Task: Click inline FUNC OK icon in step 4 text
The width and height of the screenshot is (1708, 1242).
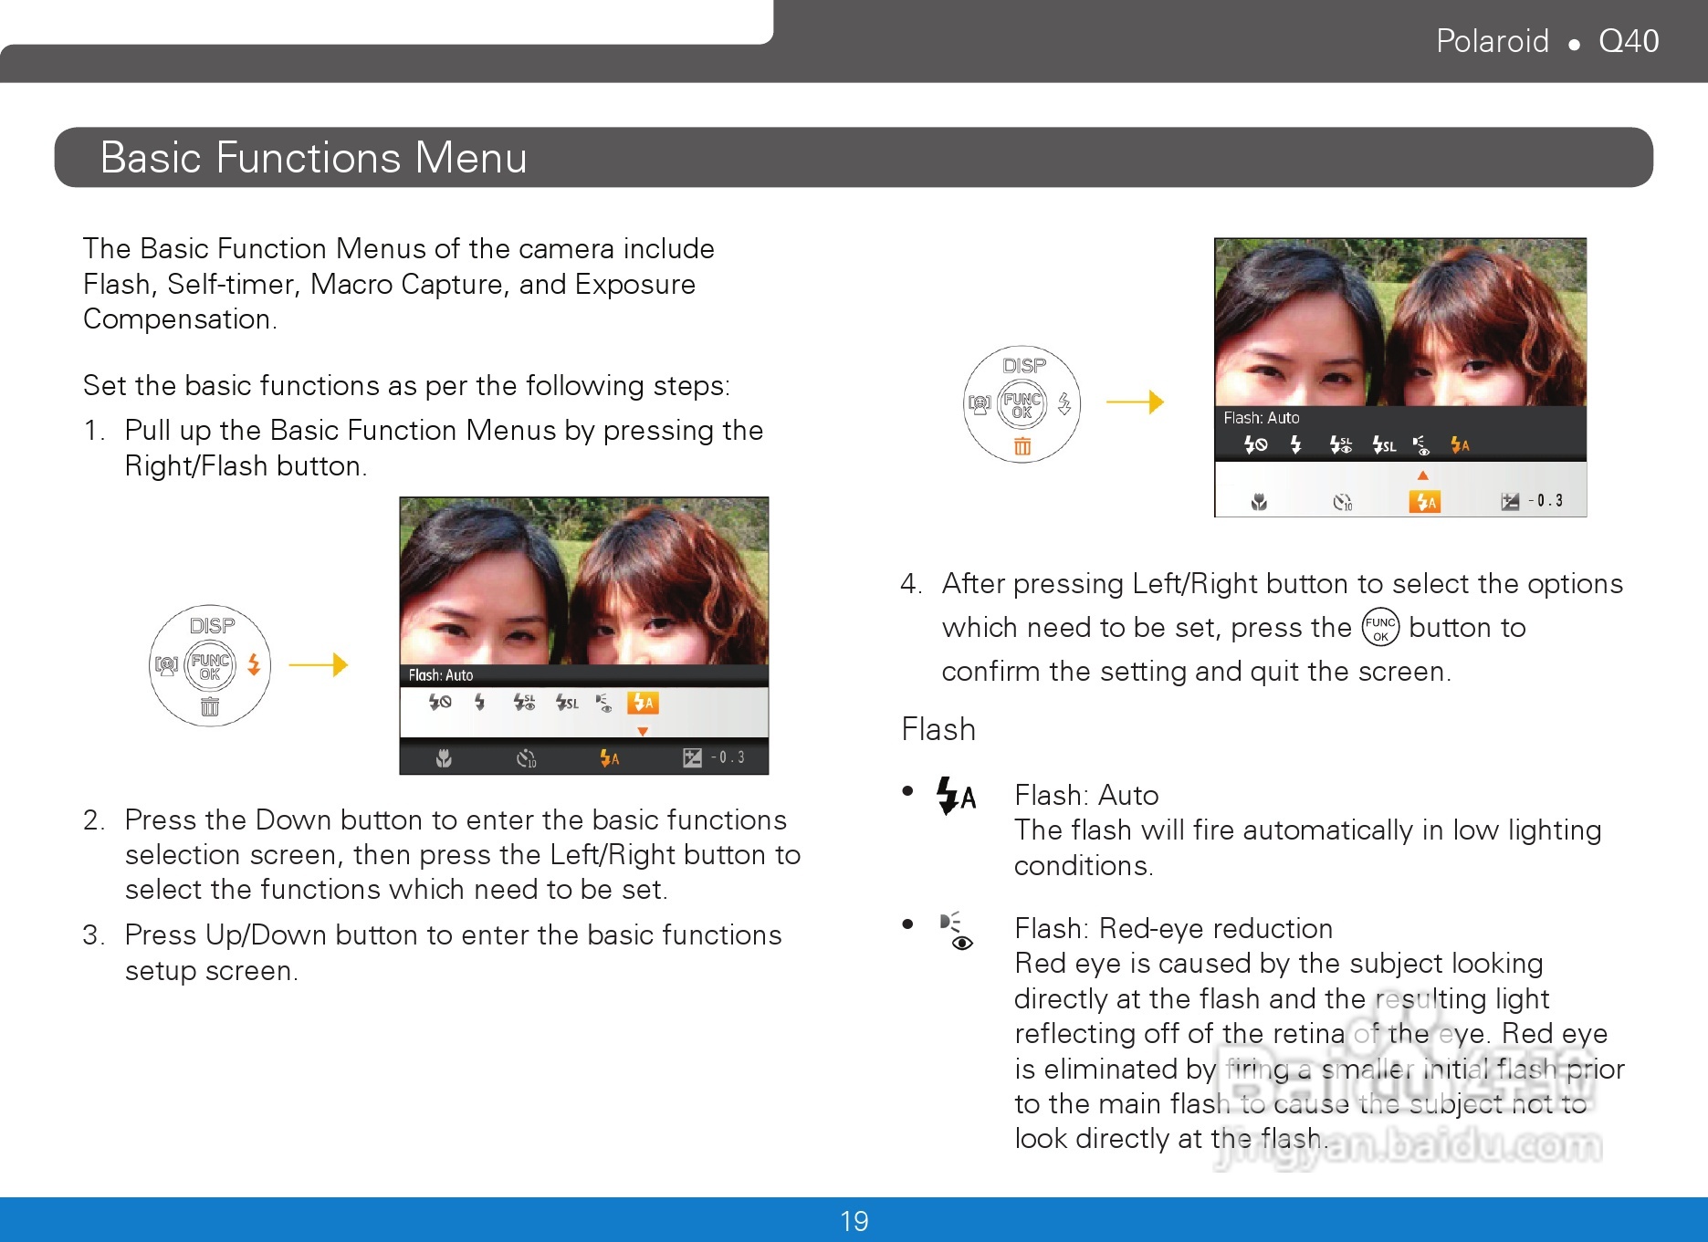Action: pos(1379,627)
